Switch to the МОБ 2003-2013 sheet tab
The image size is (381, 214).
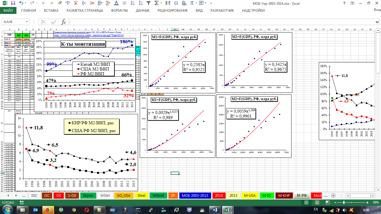click(195, 196)
